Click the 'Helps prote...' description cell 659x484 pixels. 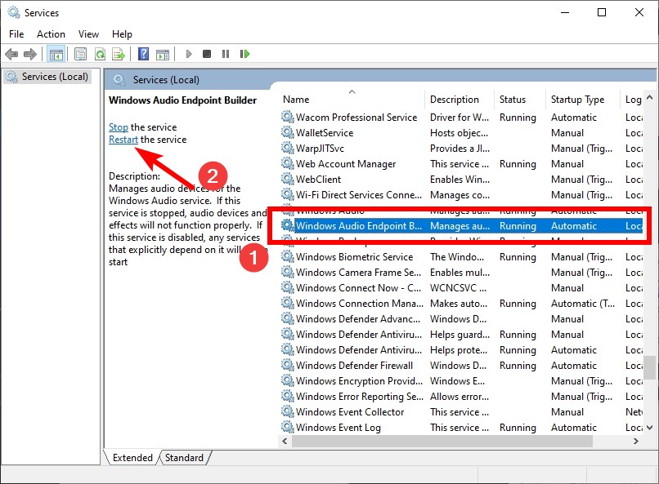[x=459, y=350]
